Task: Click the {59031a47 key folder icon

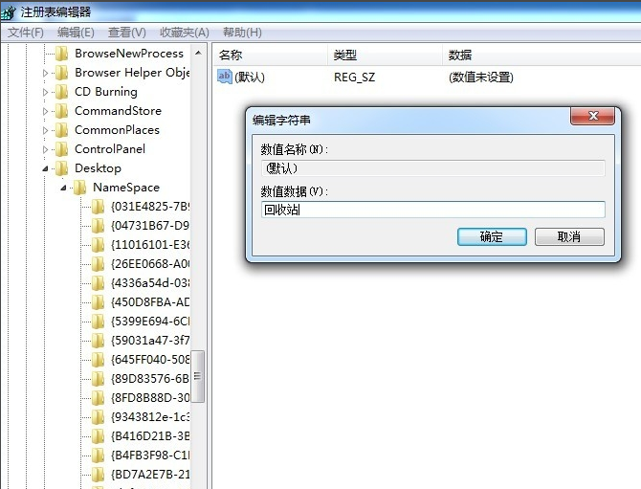Action: (98, 341)
